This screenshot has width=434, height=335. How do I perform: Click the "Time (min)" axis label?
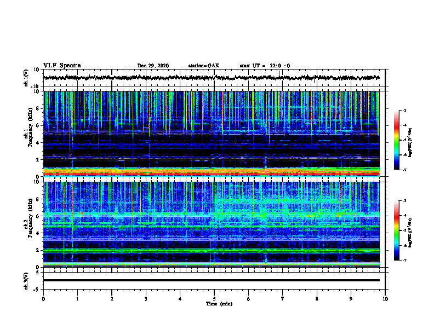[219, 304]
